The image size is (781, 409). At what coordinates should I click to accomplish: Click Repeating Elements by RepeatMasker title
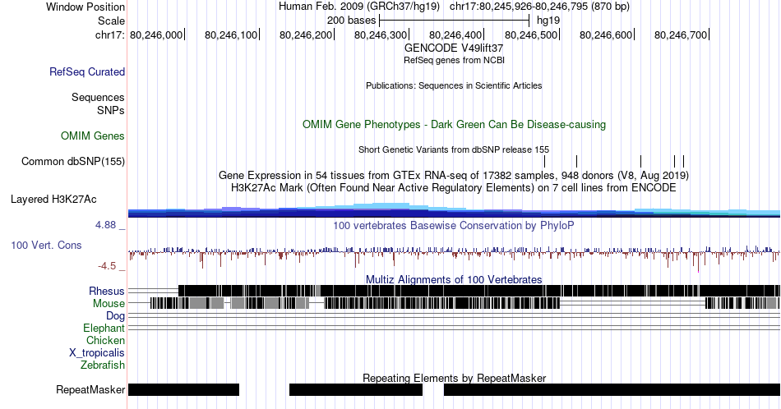tap(454, 378)
